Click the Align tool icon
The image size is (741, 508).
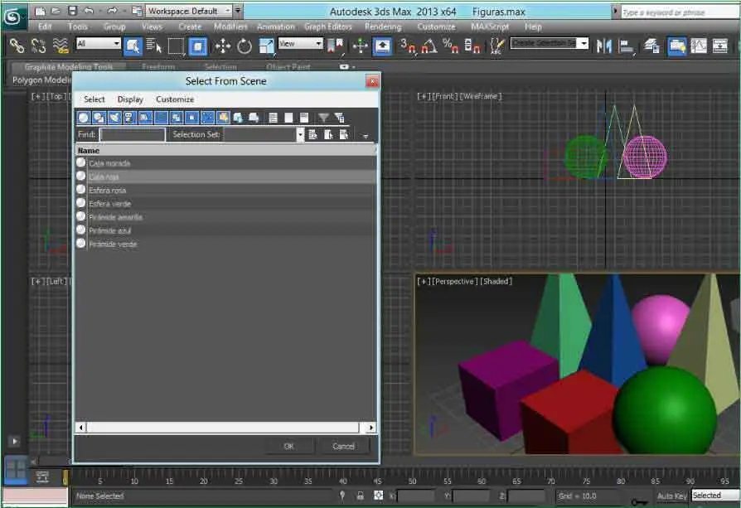point(626,46)
